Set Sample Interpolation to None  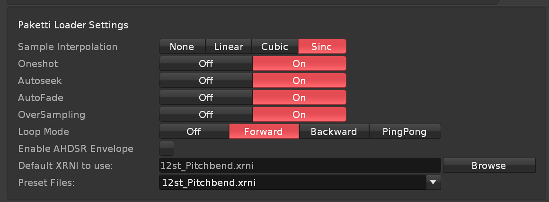click(x=182, y=47)
